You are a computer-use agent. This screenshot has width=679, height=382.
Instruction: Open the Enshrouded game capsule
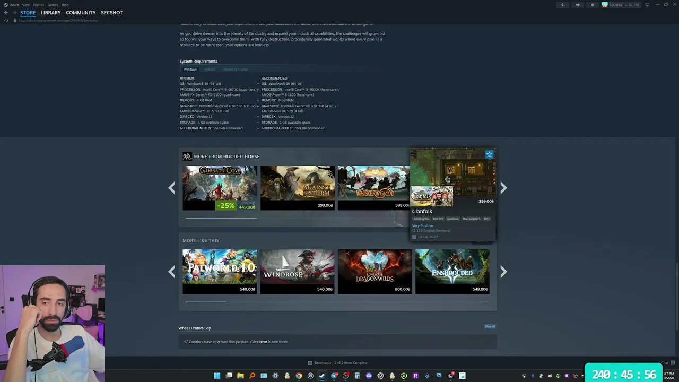point(452,272)
